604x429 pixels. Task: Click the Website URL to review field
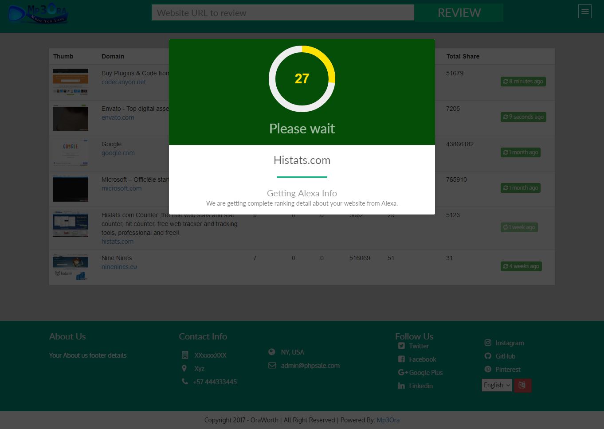283,13
